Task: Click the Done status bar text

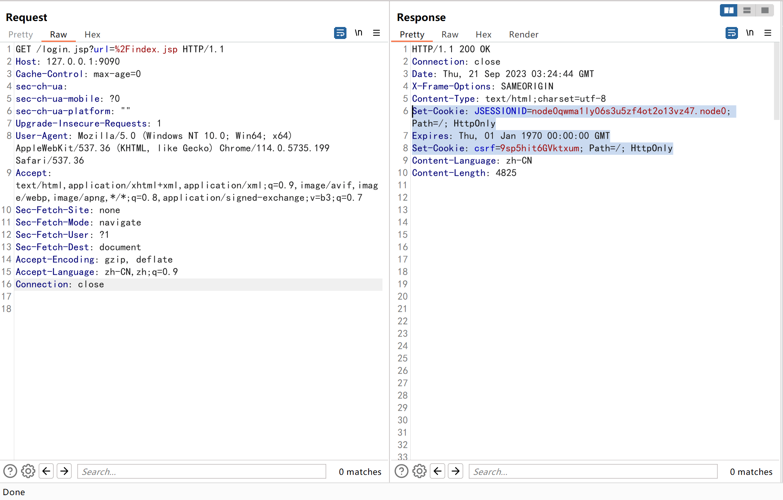Action: [14, 492]
